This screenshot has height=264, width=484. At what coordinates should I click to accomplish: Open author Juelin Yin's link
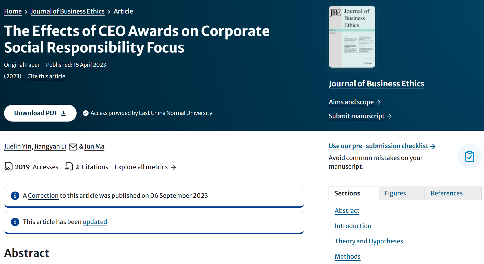[x=18, y=146]
